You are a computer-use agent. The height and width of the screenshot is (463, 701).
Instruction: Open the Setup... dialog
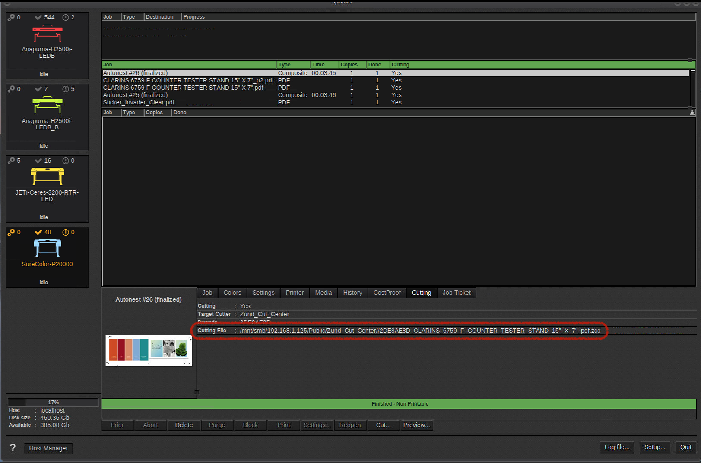655,447
